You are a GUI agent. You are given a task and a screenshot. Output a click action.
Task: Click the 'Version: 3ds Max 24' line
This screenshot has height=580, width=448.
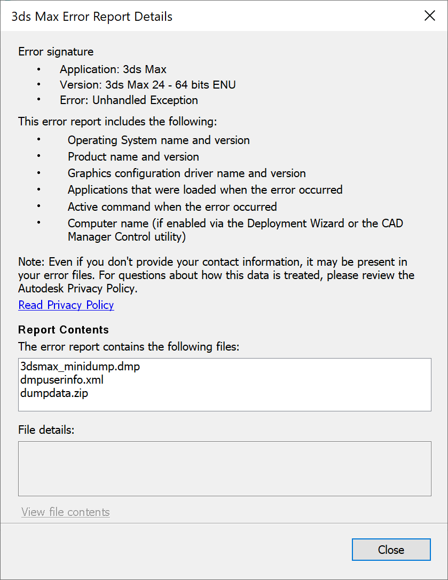(148, 85)
